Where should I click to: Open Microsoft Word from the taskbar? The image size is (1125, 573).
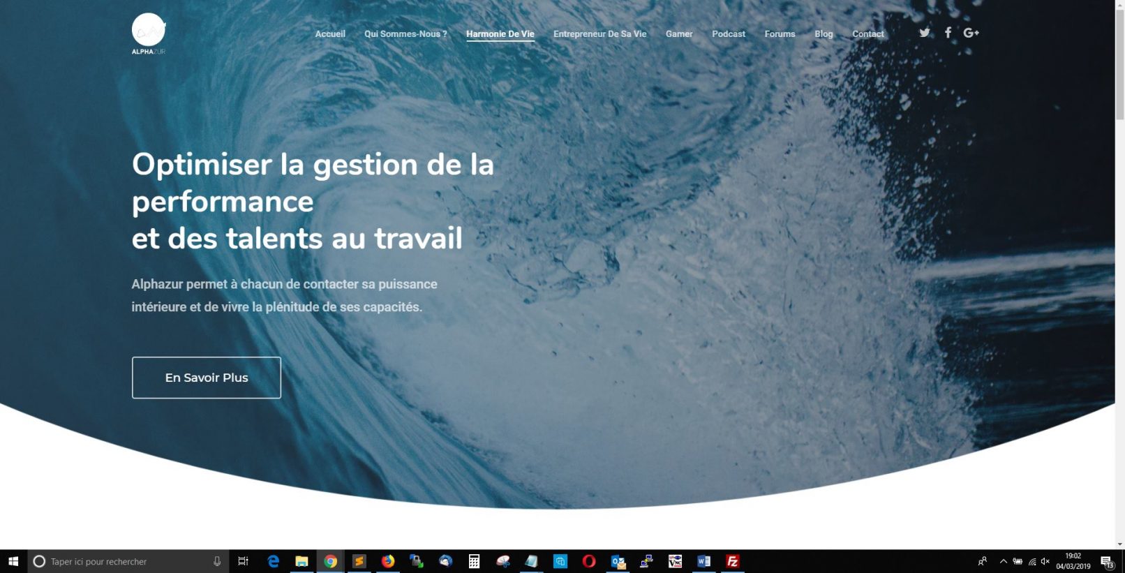(x=703, y=561)
